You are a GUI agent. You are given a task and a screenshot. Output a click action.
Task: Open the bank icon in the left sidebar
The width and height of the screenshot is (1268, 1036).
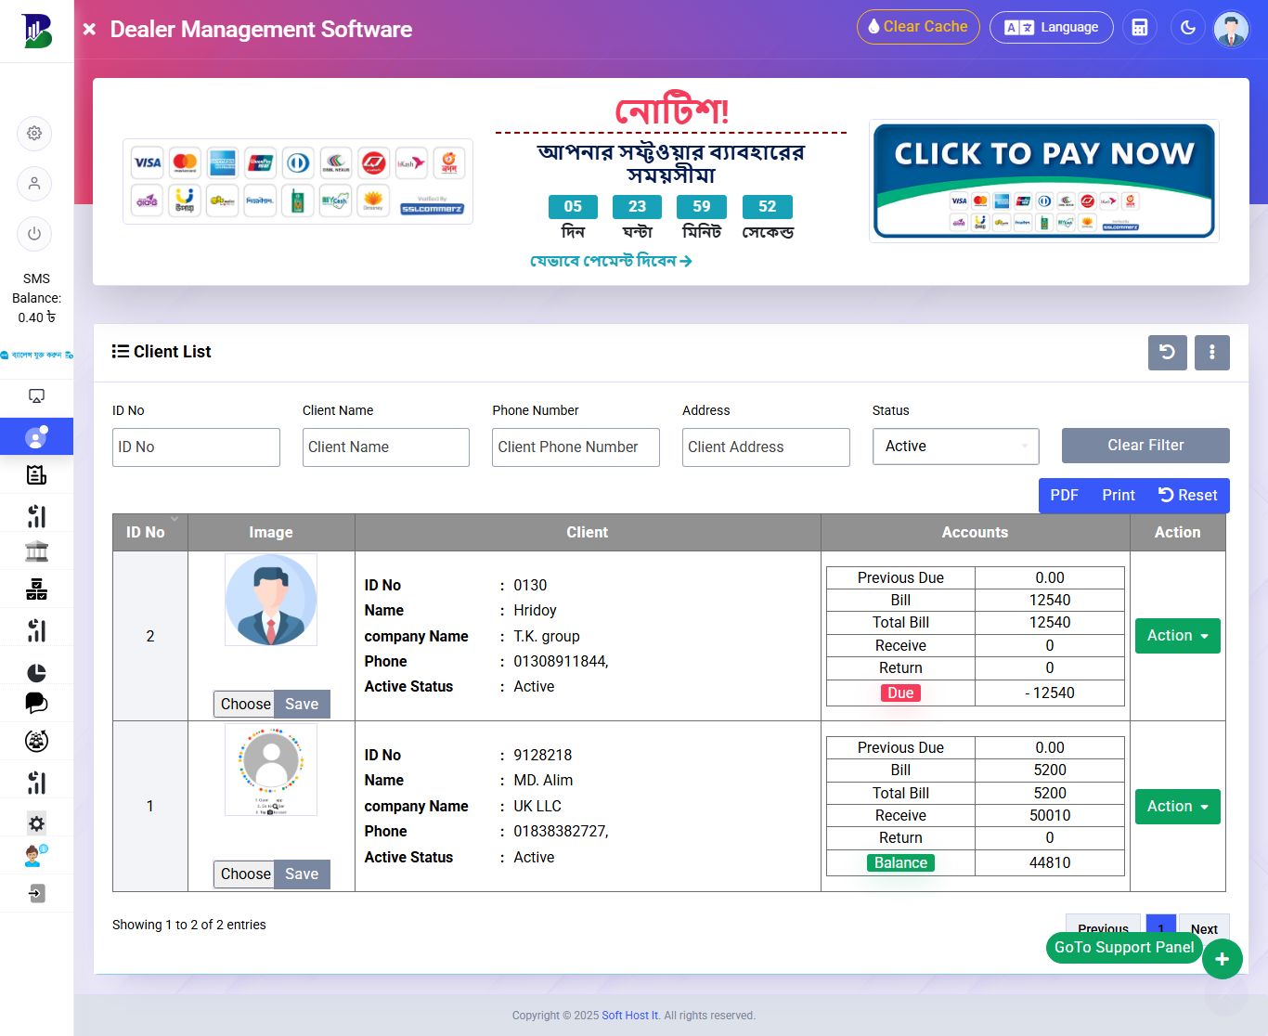point(36,550)
